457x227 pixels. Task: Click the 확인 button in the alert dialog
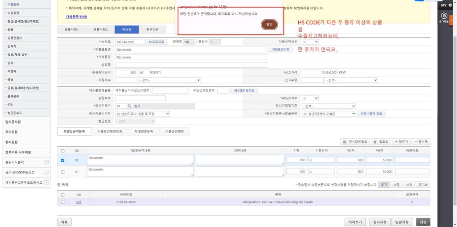point(269,25)
